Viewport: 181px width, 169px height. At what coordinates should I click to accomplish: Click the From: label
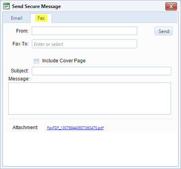click(22, 31)
